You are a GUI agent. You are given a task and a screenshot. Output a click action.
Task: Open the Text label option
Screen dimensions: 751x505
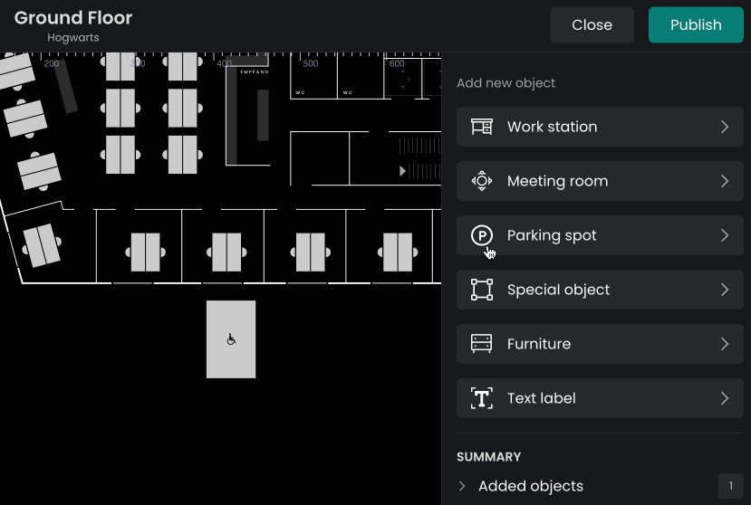click(542, 398)
